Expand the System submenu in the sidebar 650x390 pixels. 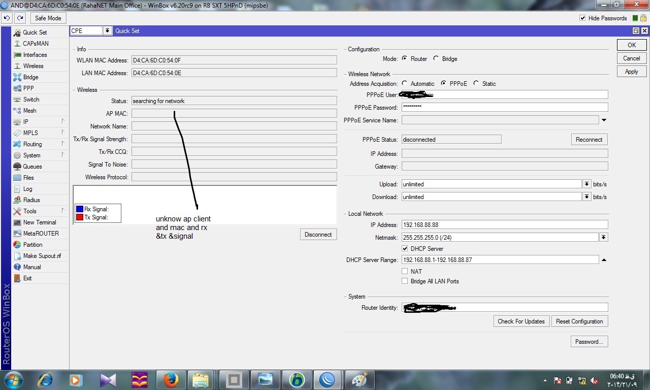pos(63,155)
